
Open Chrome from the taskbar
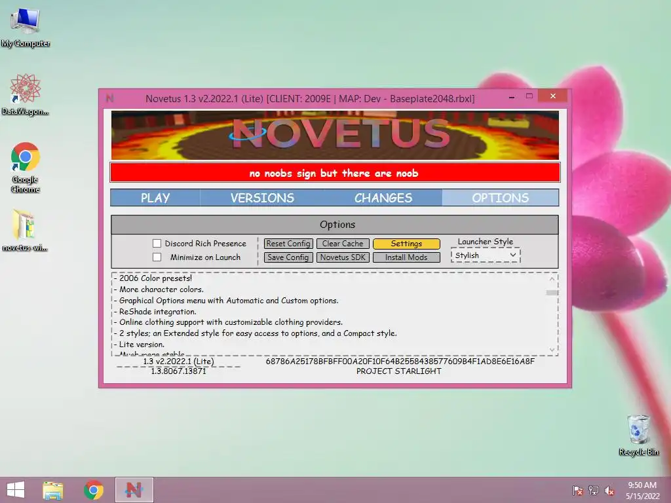[93, 490]
